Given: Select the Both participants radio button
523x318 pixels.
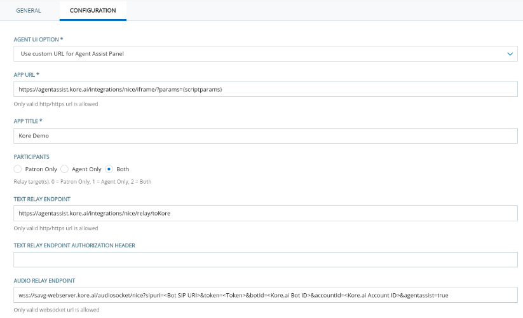Looking at the screenshot, I should (x=109, y=169).
